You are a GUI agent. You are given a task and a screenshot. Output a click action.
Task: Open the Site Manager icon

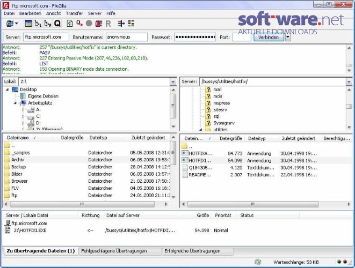[x=10, y=24]
